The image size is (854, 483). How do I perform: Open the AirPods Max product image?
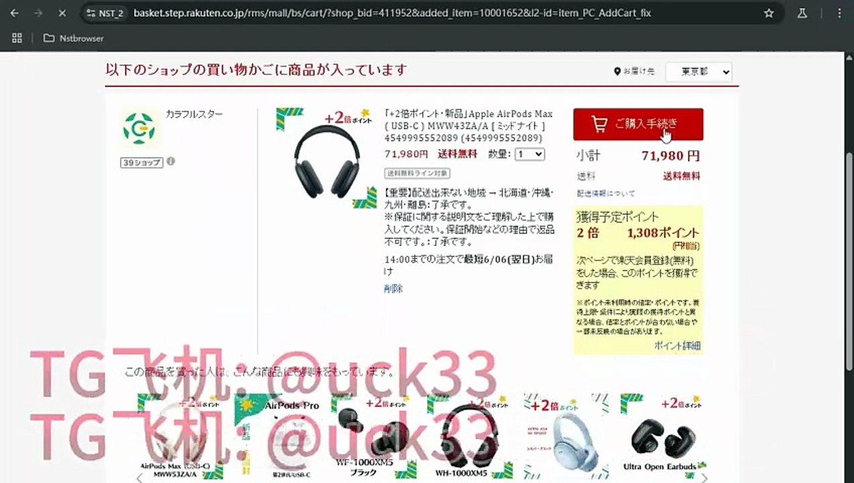[x=326, y=158]
